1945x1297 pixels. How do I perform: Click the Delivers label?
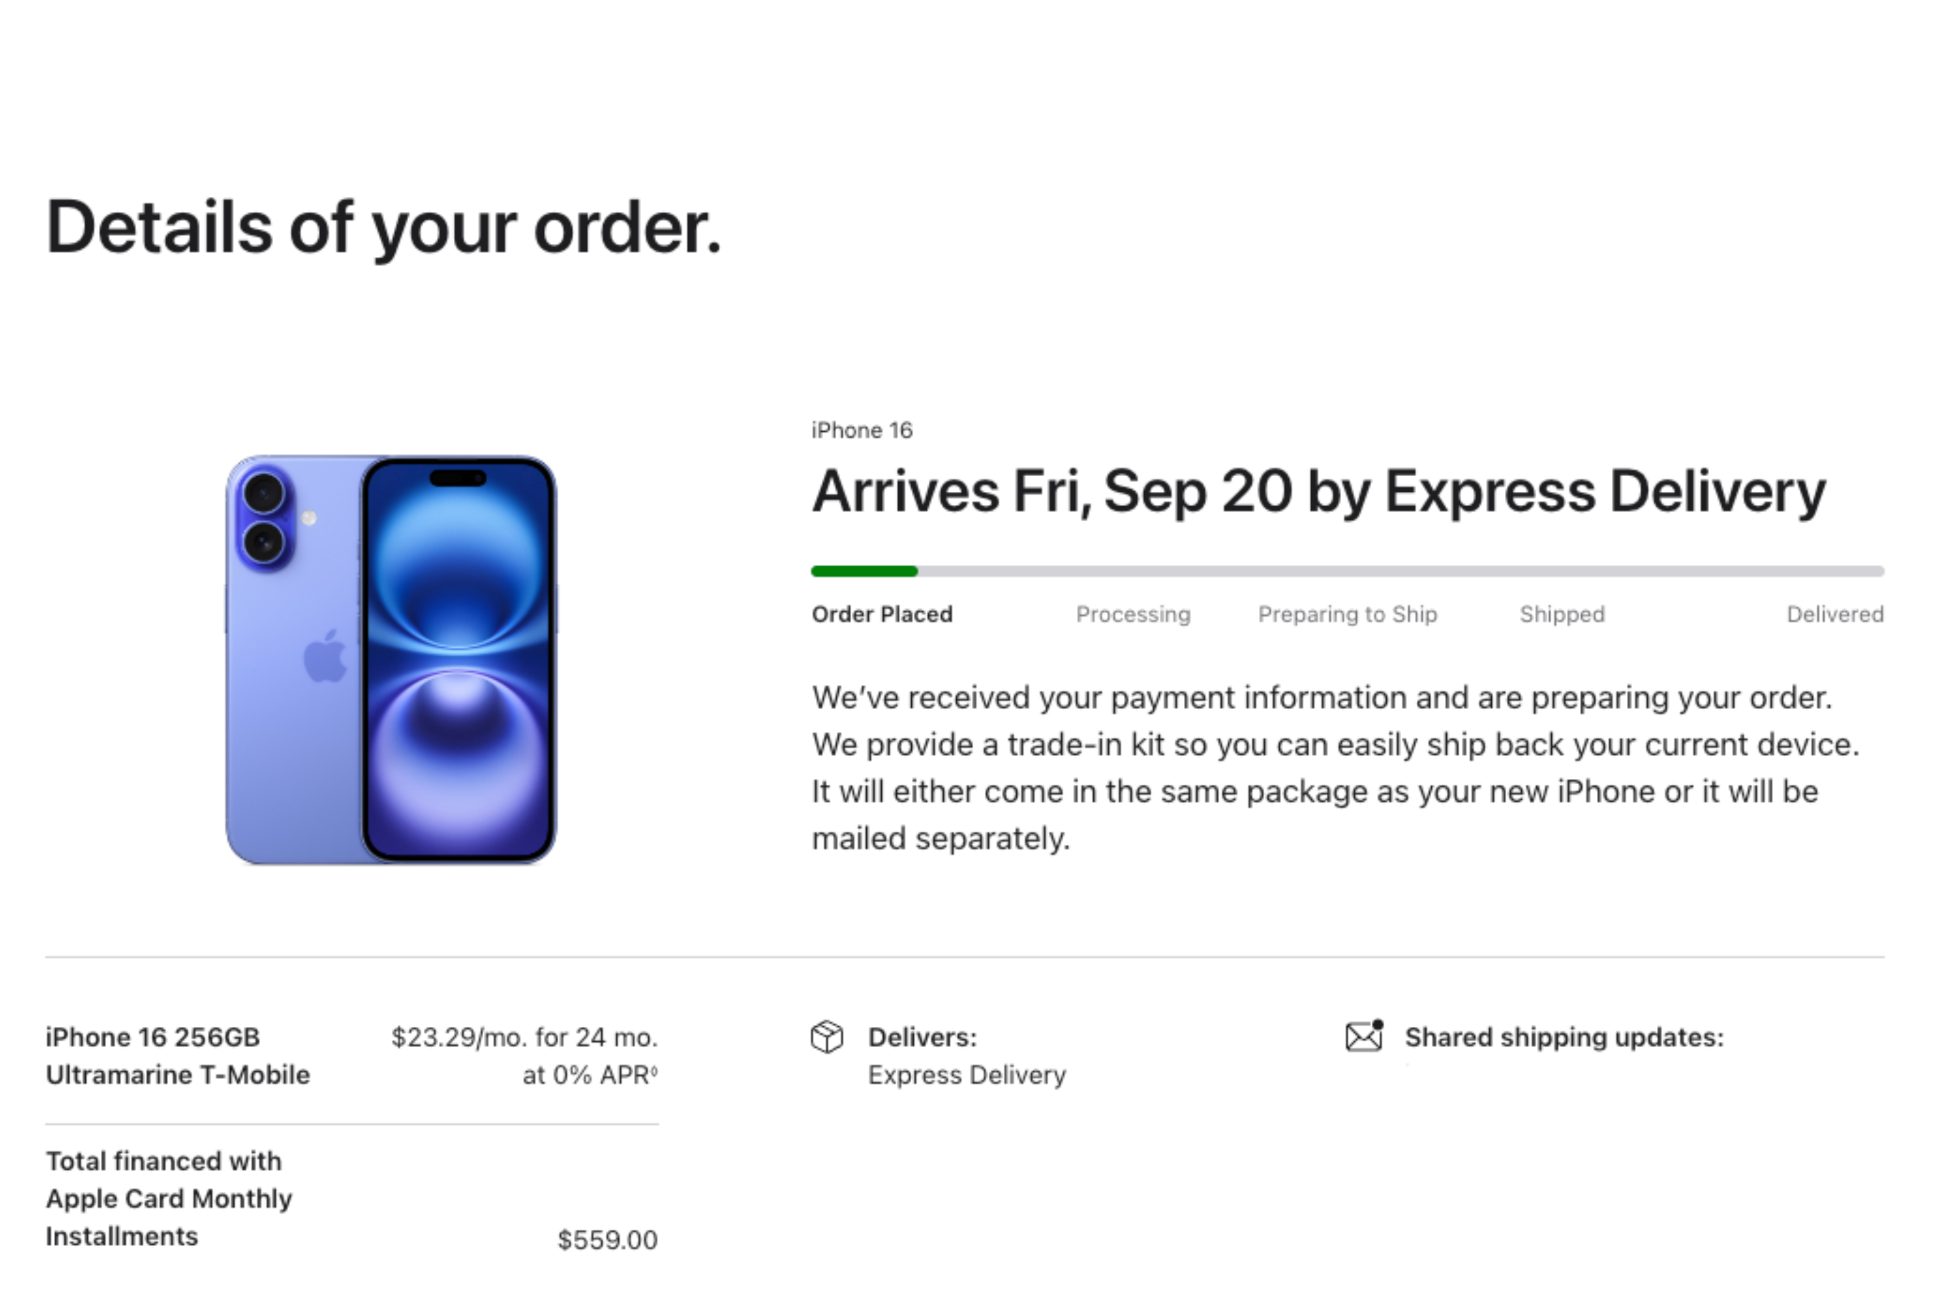click(x=922, y=1037)
